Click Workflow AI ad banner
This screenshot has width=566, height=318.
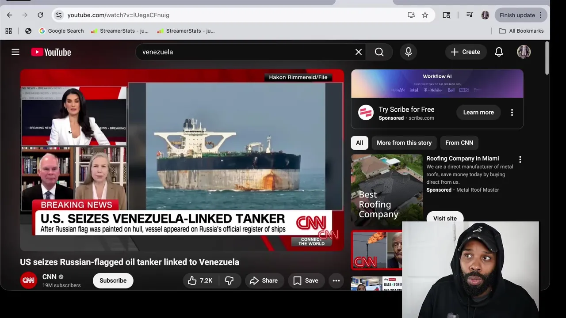point(437,83)
